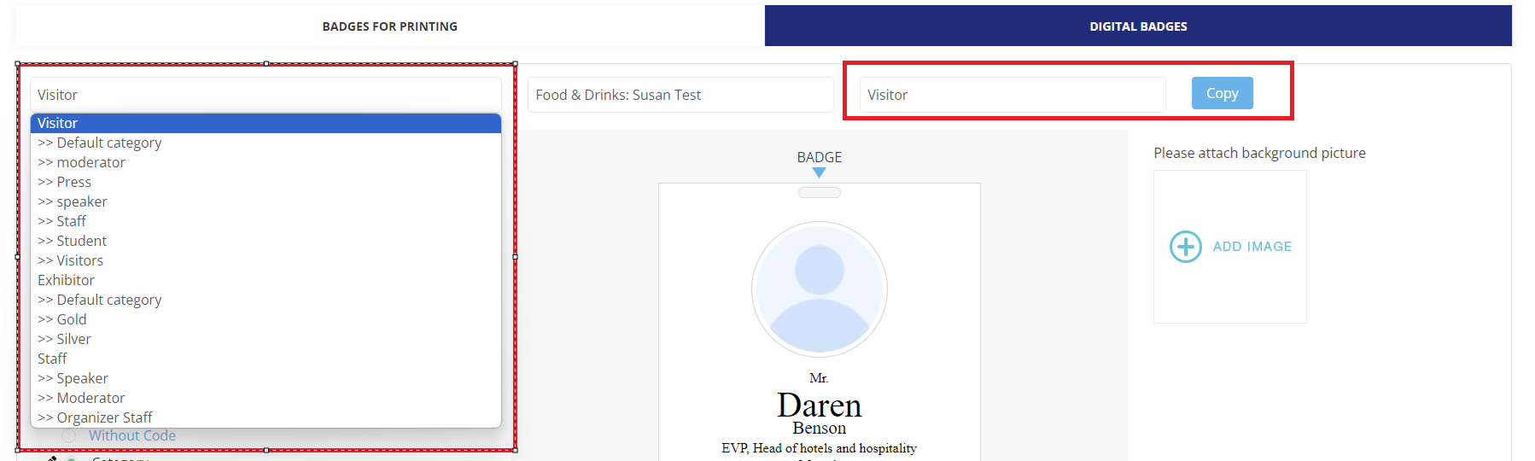Click the blue Copy button
Viewport: 1535px width, 461px height.
coord(1222,93)
